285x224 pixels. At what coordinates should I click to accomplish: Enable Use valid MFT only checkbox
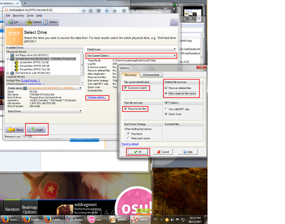[166, 109]
